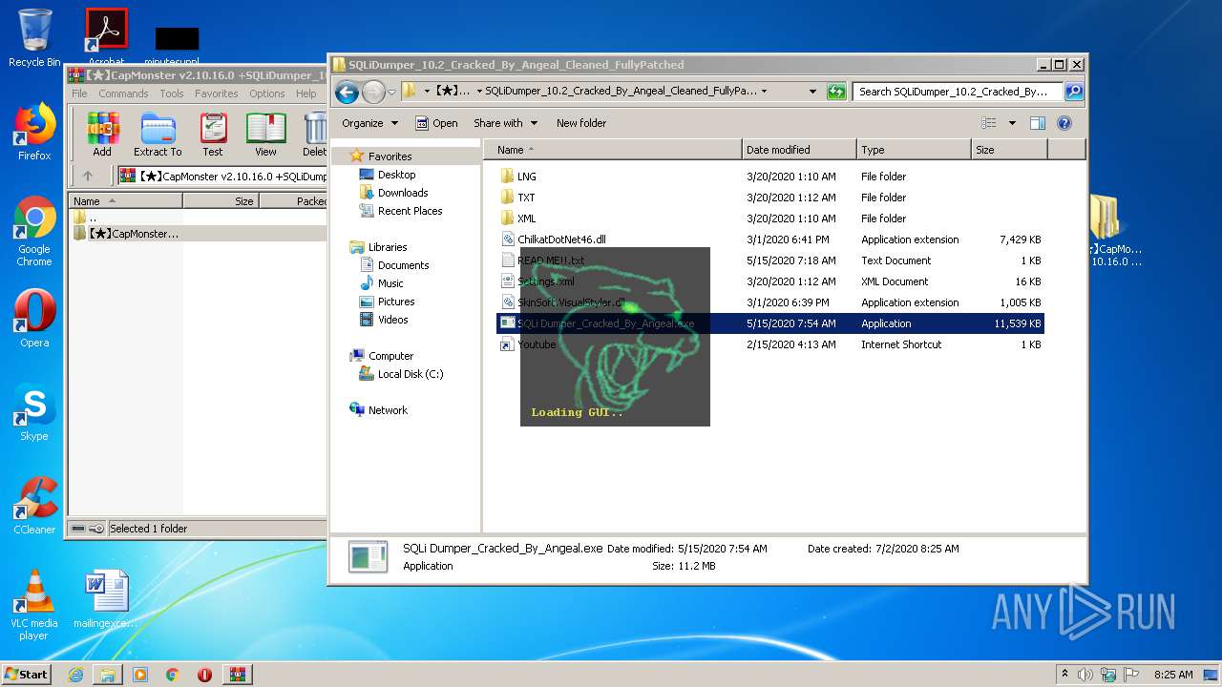Image resolution: width=1222 pixels, height=687 pixels.
Task: Click the Opera icon in taskbar
Action: tap(204, 675)
